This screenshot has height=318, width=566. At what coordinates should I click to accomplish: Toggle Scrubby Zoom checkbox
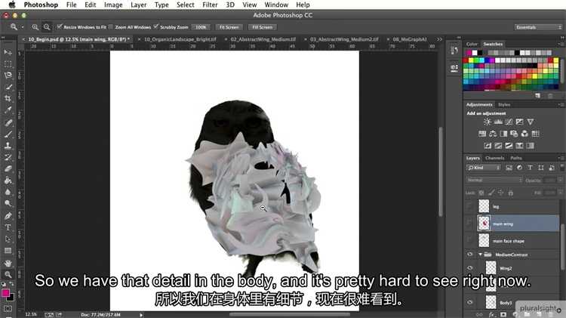tap(156, 26)
